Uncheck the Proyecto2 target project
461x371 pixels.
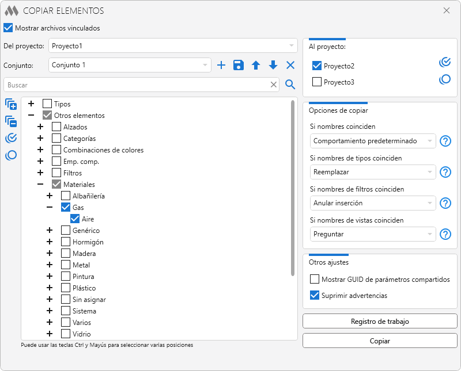tap(316, 66)
